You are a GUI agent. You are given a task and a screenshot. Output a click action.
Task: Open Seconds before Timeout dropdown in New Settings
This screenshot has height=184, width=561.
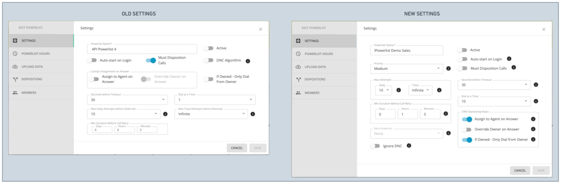coord(494,85)
